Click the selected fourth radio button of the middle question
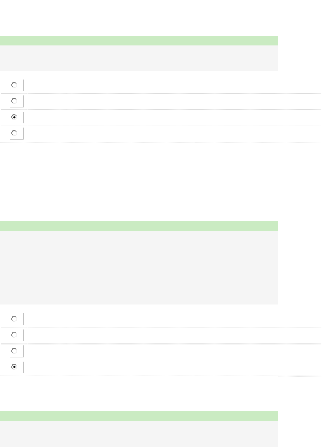The height and width of the screenshot is (447, 322). click(14, 367)
